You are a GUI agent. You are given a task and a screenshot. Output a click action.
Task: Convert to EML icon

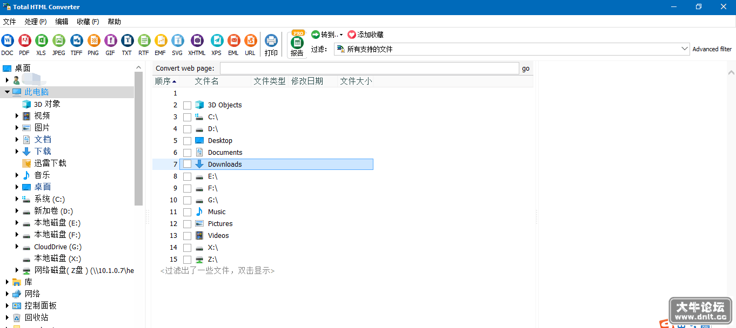(233, 40)
